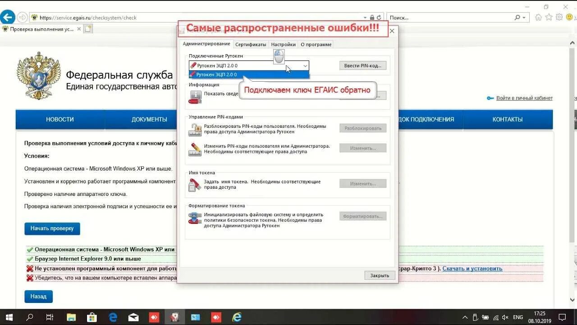Screen dimensions: 577x325
Task: Open Microsoft Edge from the taskbar
Action: (113, 317)
